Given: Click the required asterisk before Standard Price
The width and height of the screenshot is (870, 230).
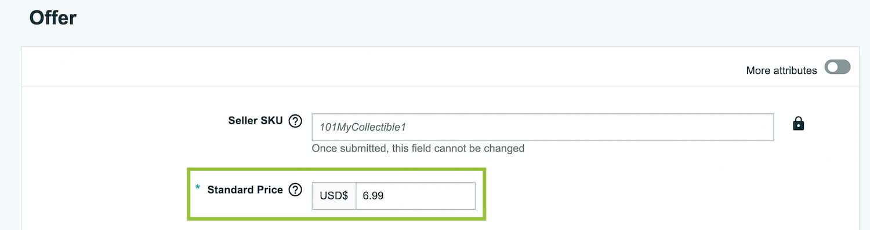Looking at the screenshot, I should (198, 188).
